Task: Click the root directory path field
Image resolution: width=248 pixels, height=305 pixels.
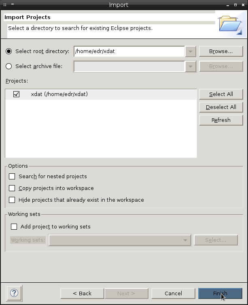Action: pos(129,51)
